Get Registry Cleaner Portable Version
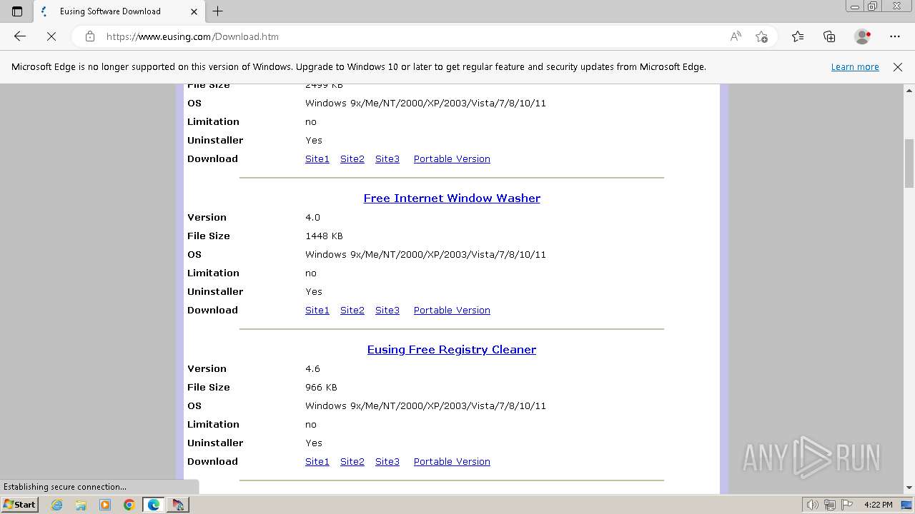Screen dimensions: 915x514 pos(452,462)
